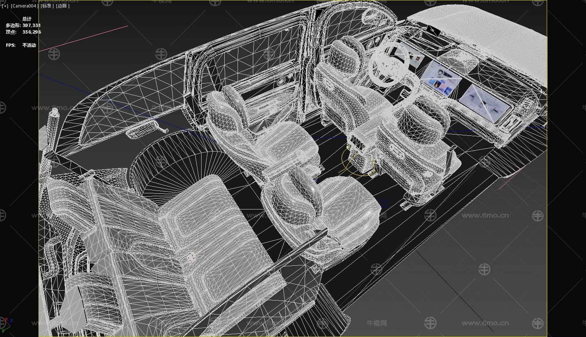Click the FPS 不活动 status readout
The width and height of the screenshot is (586, 337).
coord(21,45)
